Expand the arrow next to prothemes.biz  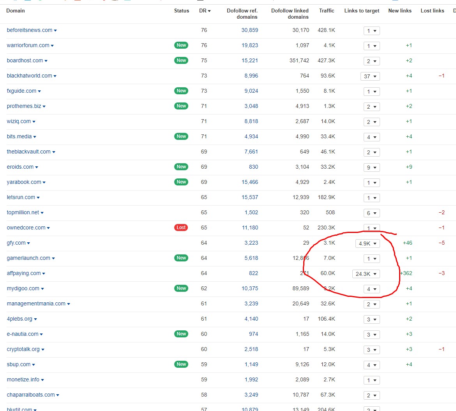[44, 107]
